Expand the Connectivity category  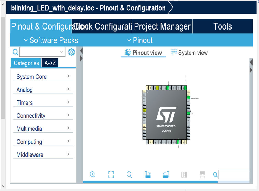[43, 116]
